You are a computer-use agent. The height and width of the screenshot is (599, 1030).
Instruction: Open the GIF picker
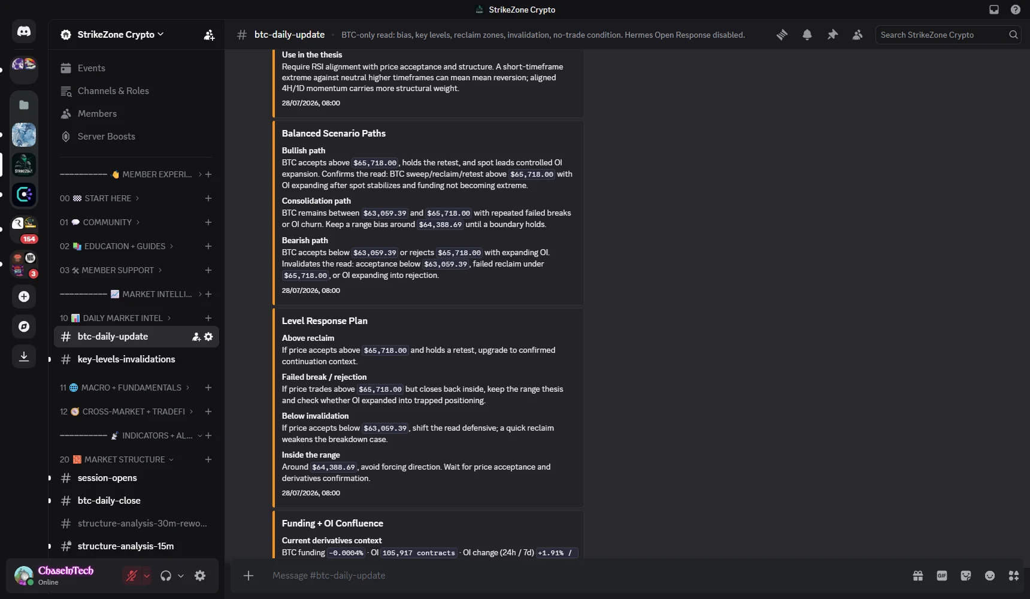click(x=942, y=576)
